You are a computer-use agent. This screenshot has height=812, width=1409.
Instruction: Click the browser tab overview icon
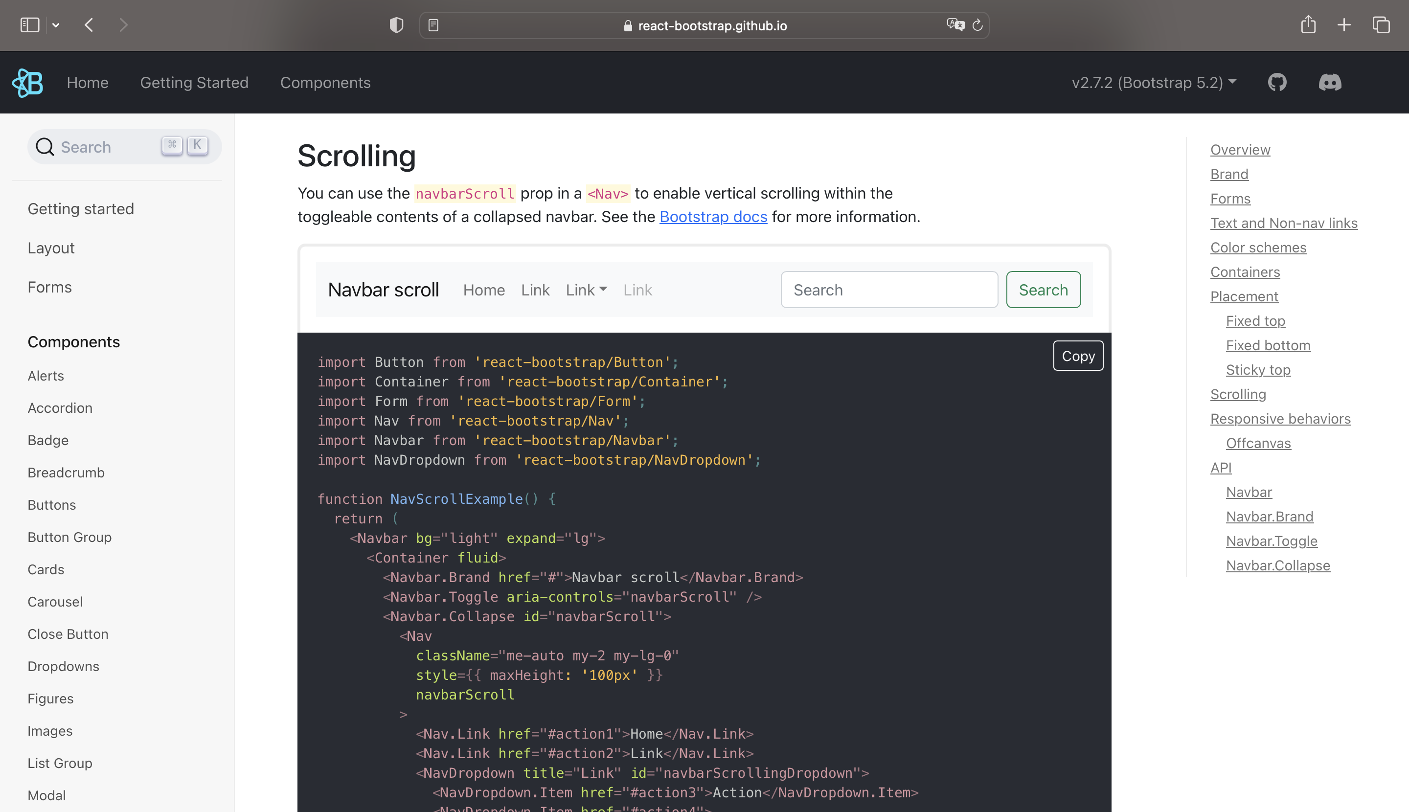point(1381,24)
